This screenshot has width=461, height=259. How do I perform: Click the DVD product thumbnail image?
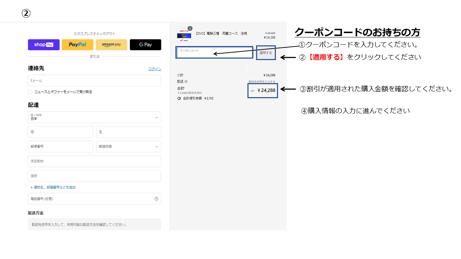click(184, 36)
